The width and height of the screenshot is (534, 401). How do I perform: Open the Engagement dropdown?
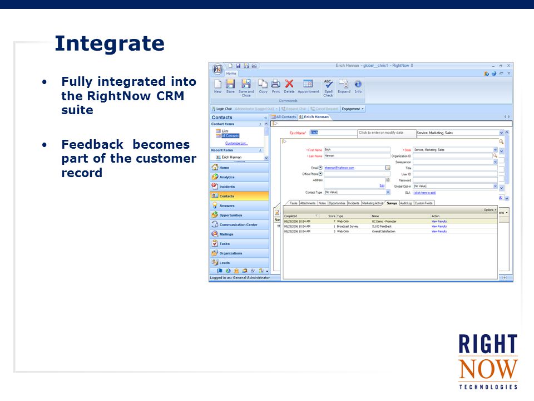click(353, 109)
